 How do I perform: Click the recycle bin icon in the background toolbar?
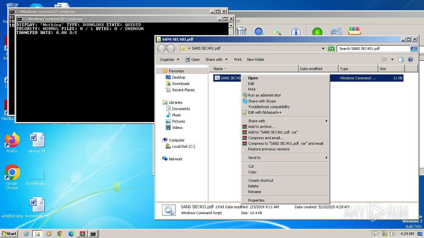tap(241, 31)
